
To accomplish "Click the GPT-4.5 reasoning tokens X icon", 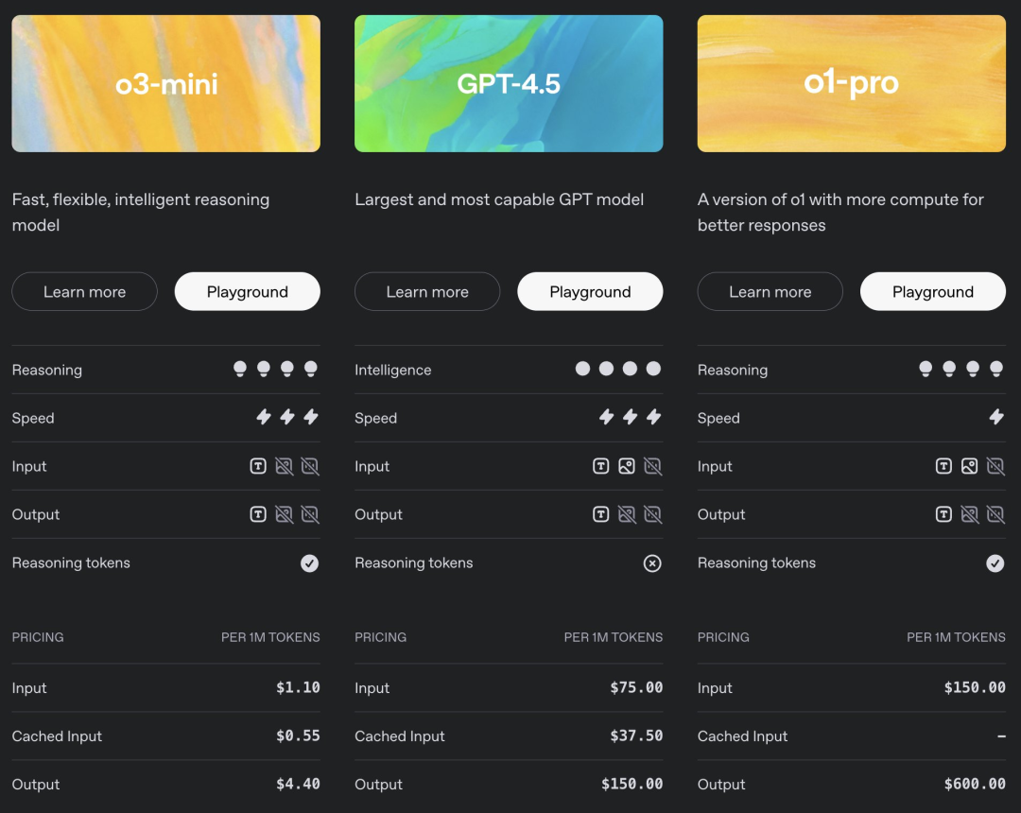I will [x=652, y=563].
